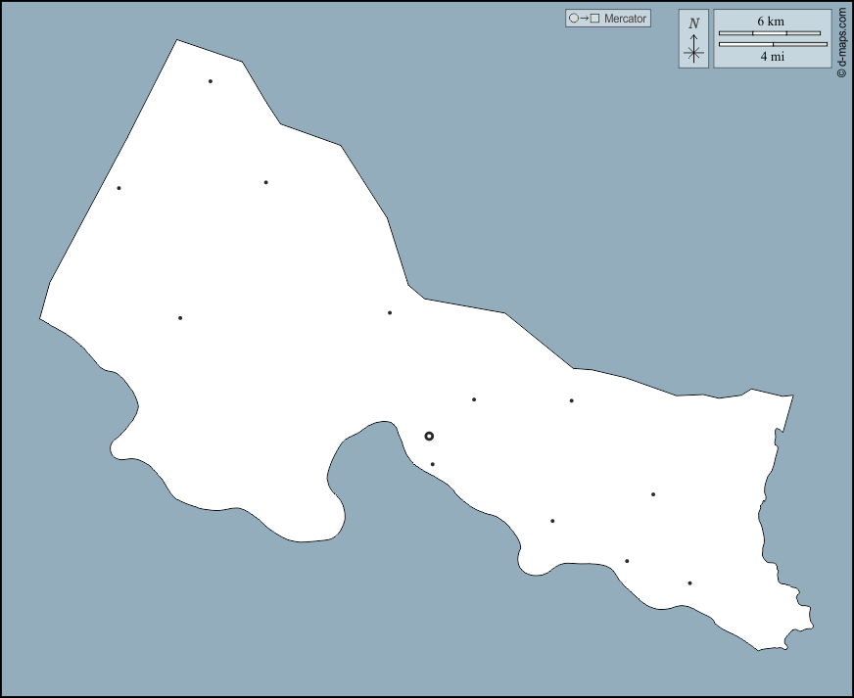Click the 6 km scale bar

(x=770, y=33)
